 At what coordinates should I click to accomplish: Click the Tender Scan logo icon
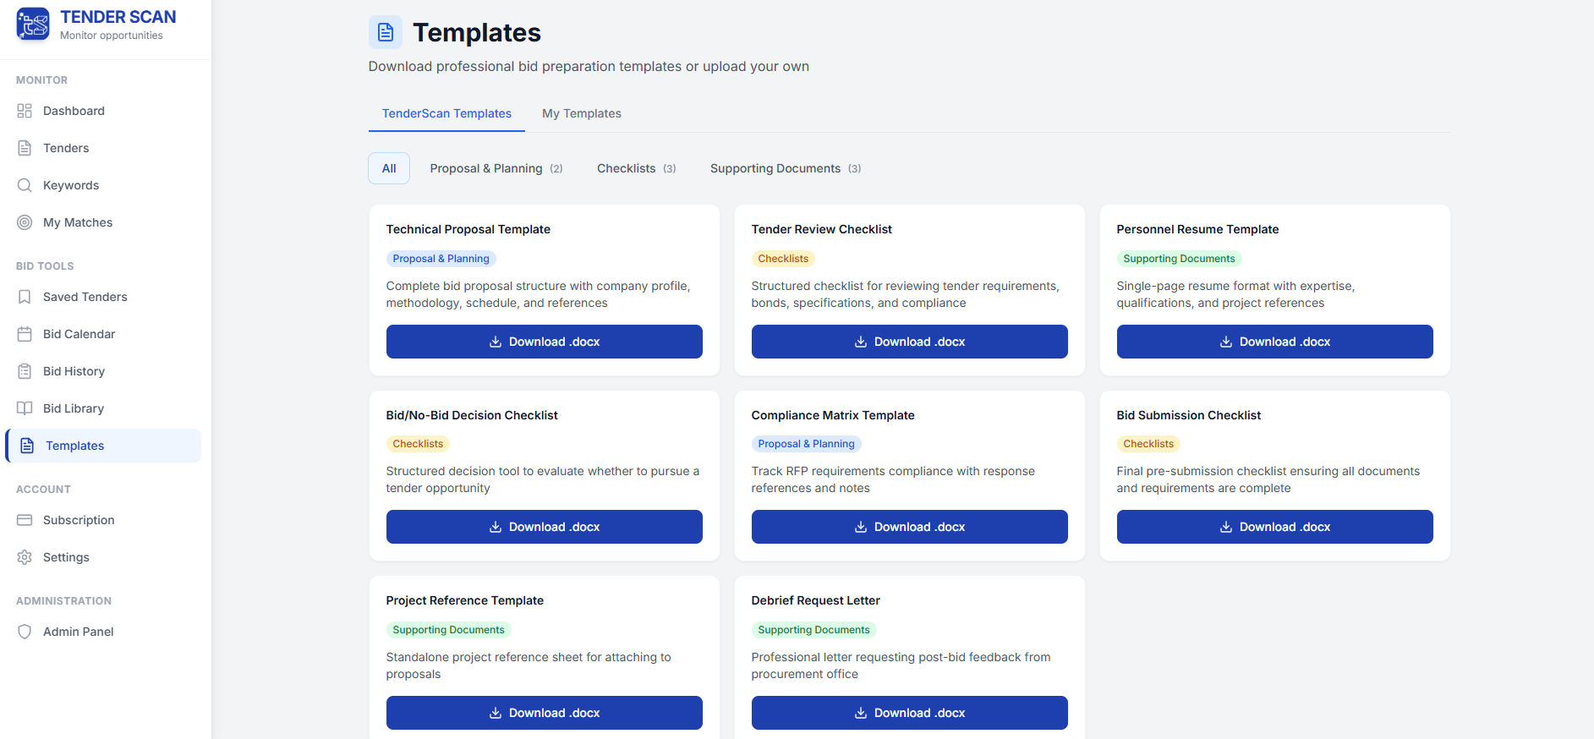click(33, 24)
